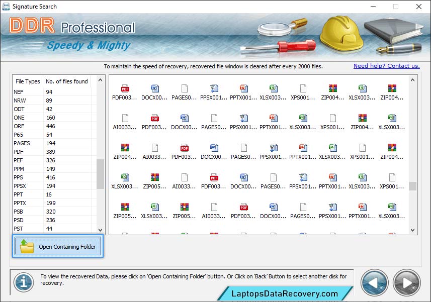The height and width of the screenshot is (302, 431).
Task: Select the DOCX00 file in the top row
Action: (154, 92)
